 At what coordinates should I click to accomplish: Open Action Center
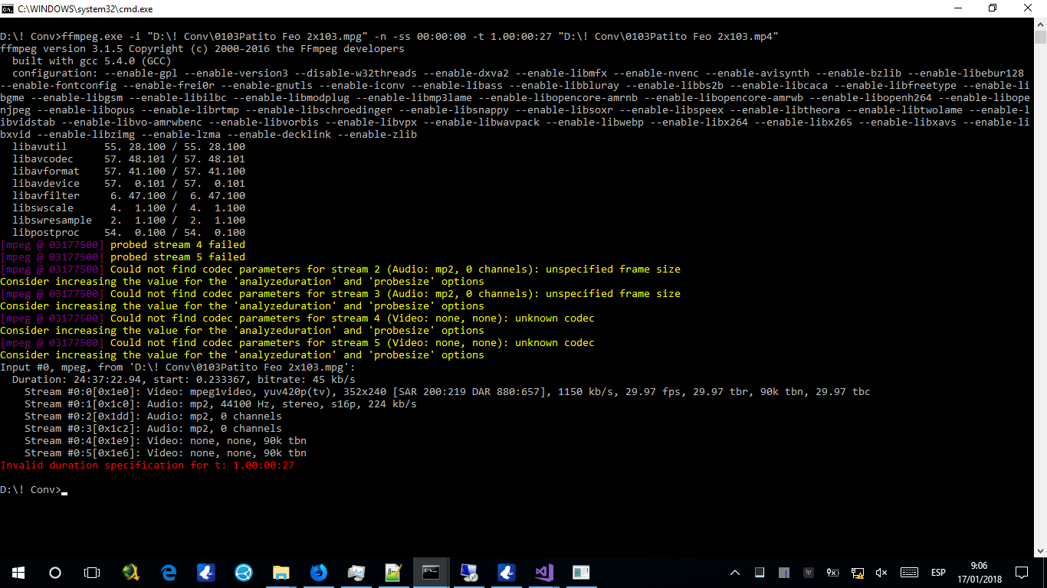[x=1022, y=572]
